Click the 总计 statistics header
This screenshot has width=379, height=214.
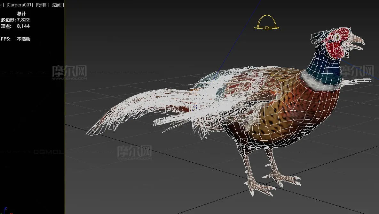[21, 14]
